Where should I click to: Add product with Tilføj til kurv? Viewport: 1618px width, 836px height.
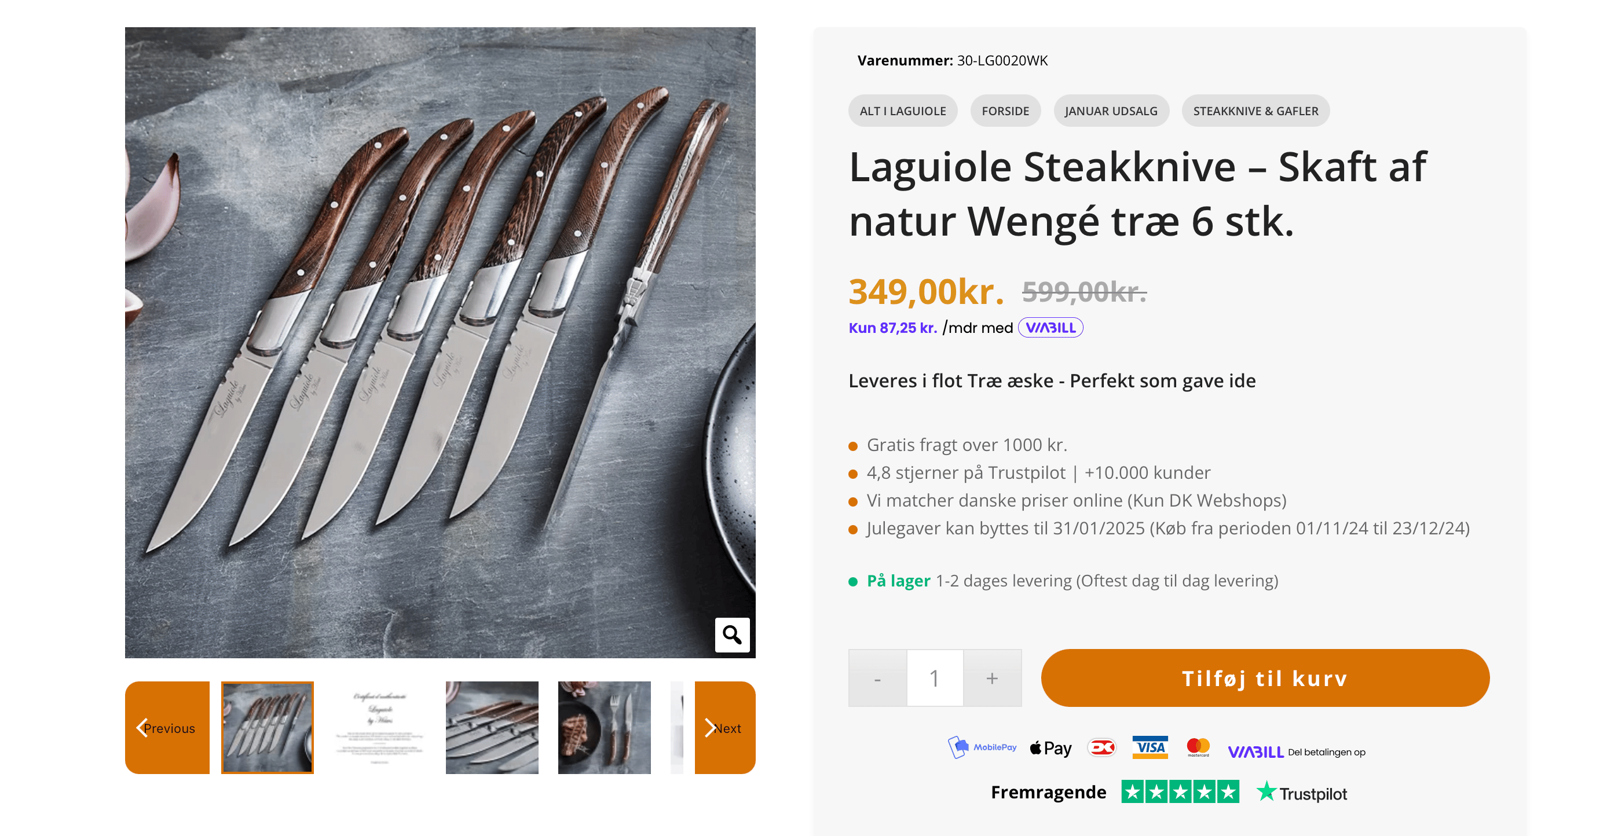(1264, 679)
